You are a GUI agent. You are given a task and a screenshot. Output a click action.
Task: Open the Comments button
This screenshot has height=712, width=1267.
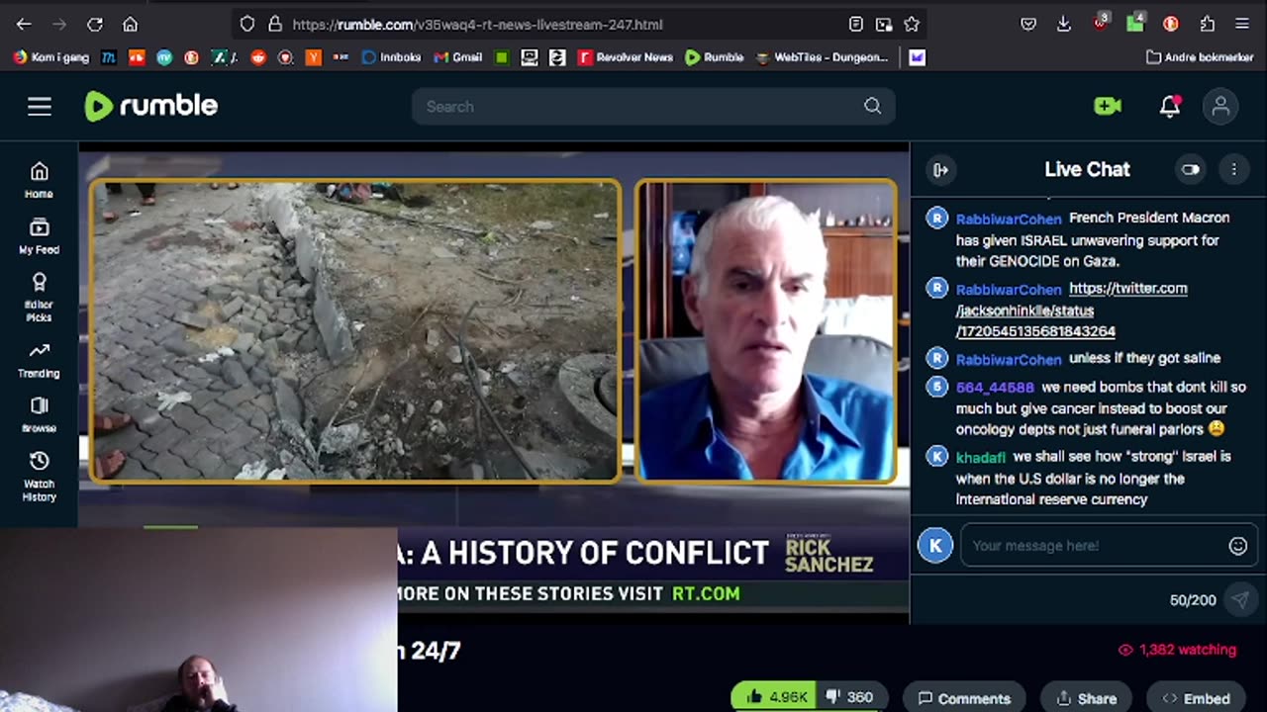[x=963, y=698]
